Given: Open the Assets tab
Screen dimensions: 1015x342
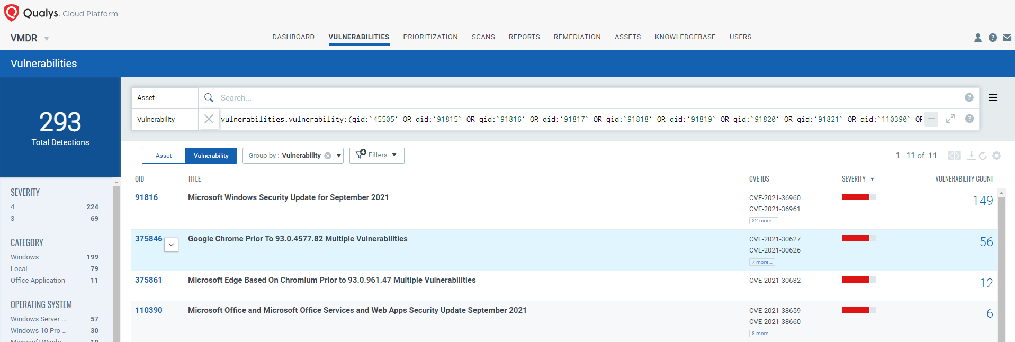Looking at the screenshot, I should click(x=627, y=37).
